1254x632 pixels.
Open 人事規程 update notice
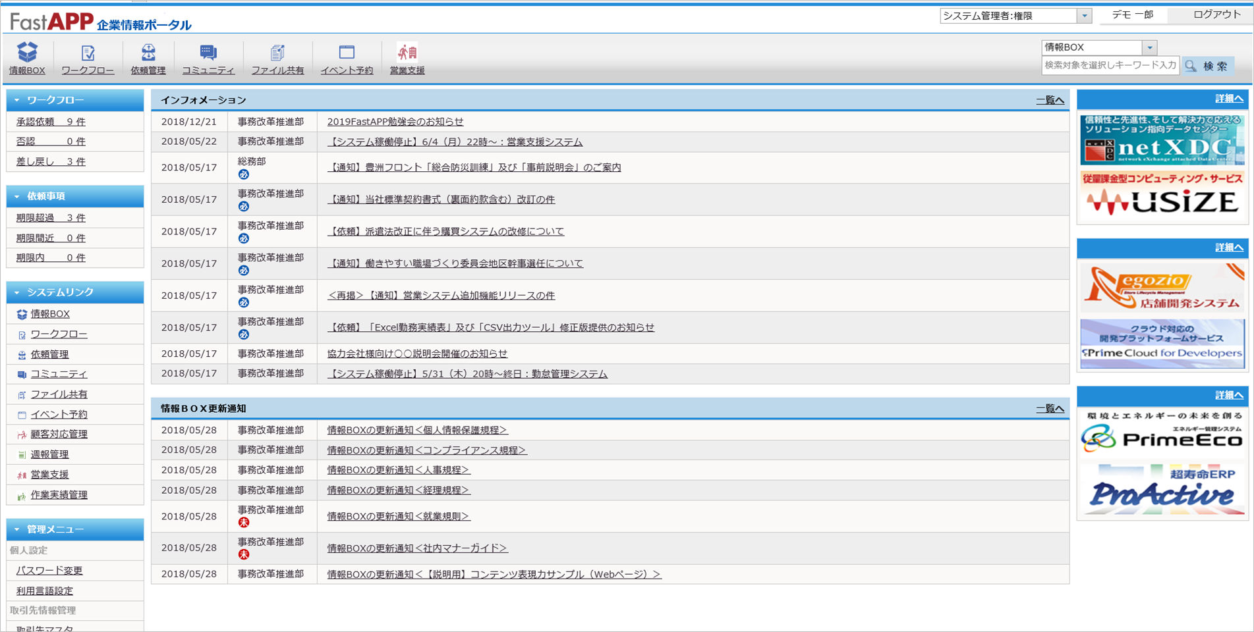tap(399, 470)
